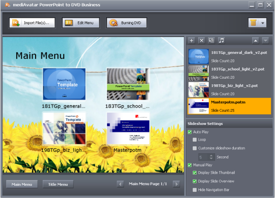The height and width of the screenshot is (198, 275).
Task: Switch to the Title Menu tab button
Action: point(58,184)
